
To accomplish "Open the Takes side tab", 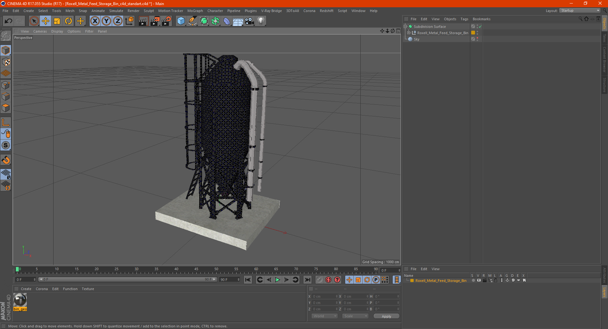I will [x=605, y=38].
